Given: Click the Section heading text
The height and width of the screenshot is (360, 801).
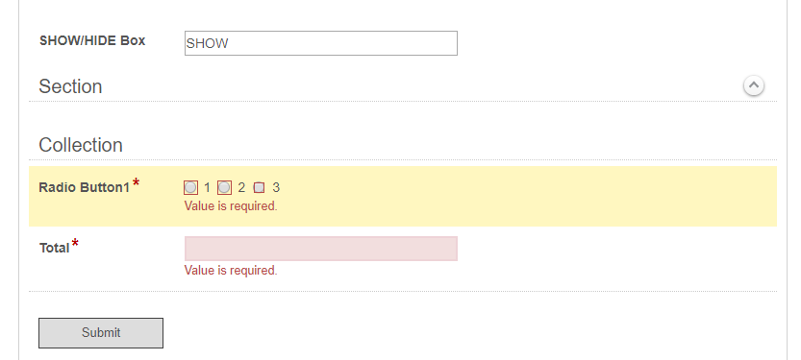Looking at the screenshot, I should pos(70,86).
